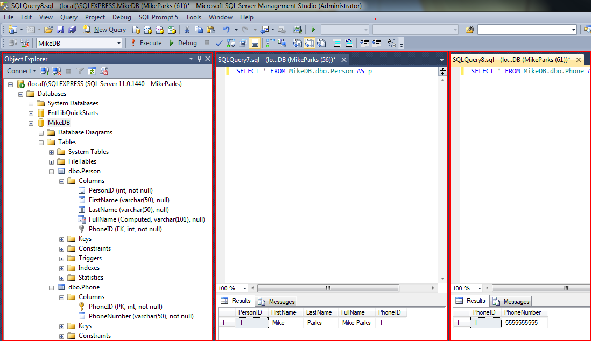
Task: Parse query with the blue checkmark icon
Action: point(219,43)
